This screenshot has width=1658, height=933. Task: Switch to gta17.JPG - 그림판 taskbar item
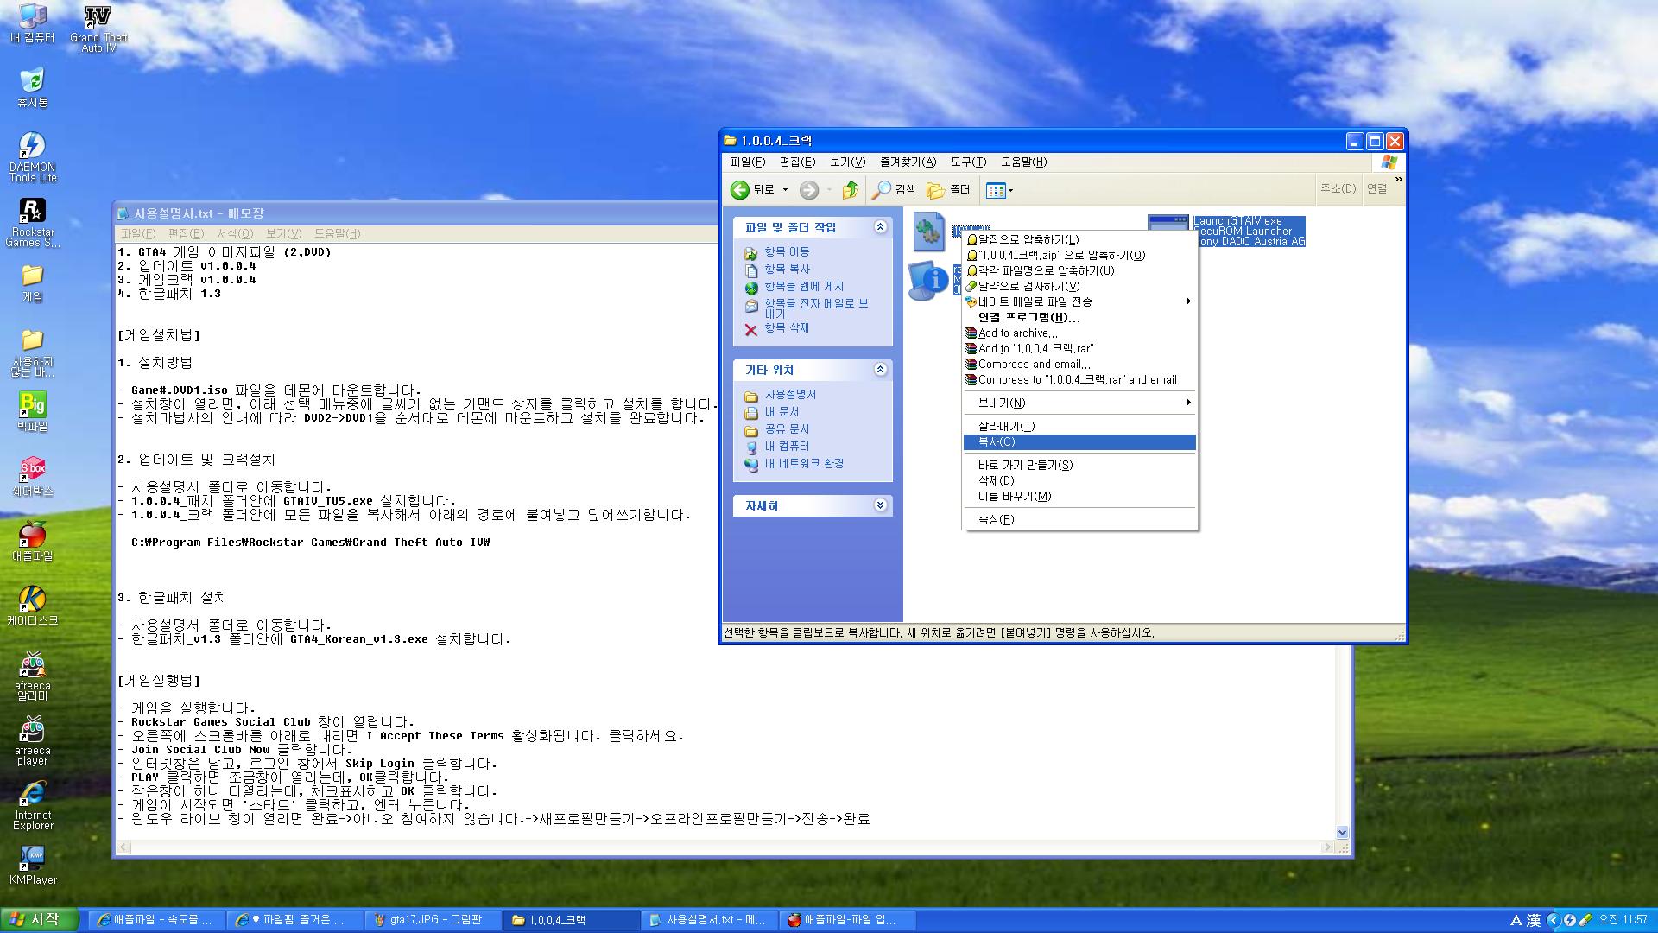[432, 921]
